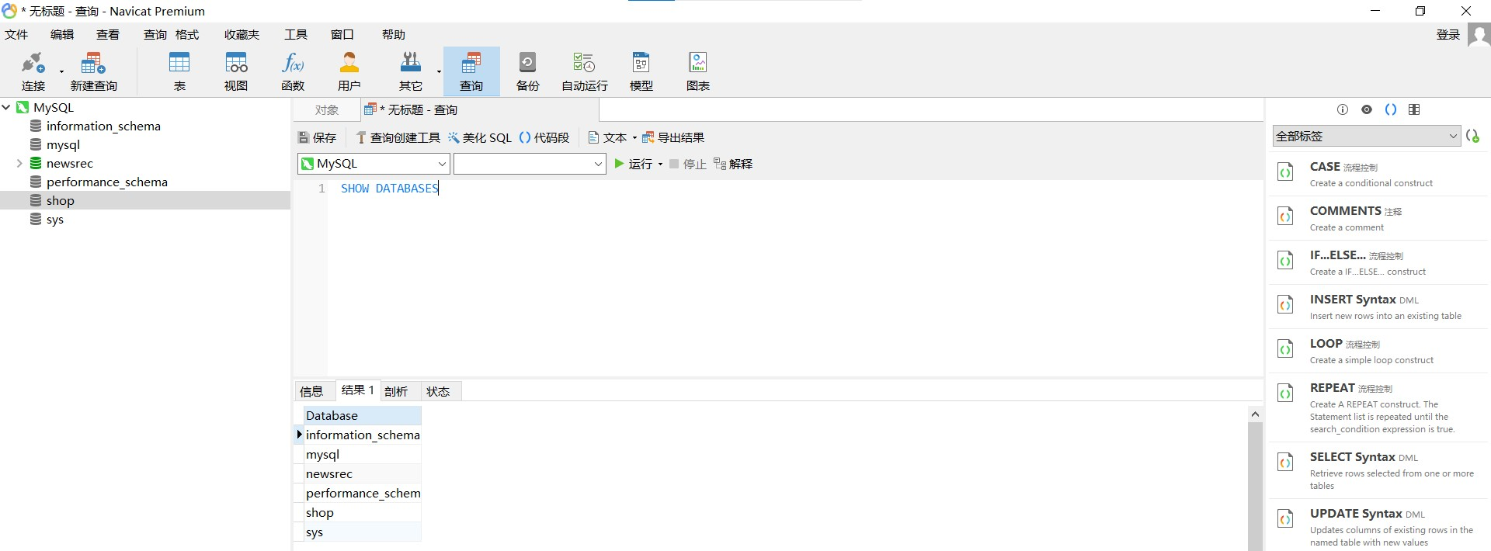
Task: Open the CASE snippet
Action: point(1379,174)
